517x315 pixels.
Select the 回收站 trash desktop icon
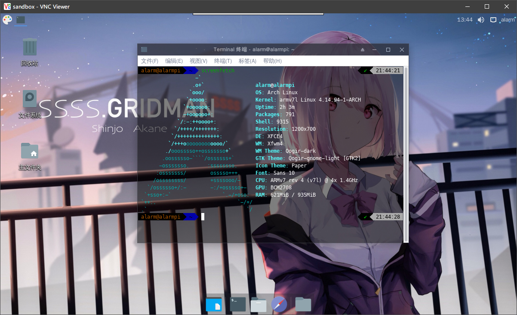tap(30, 52)
